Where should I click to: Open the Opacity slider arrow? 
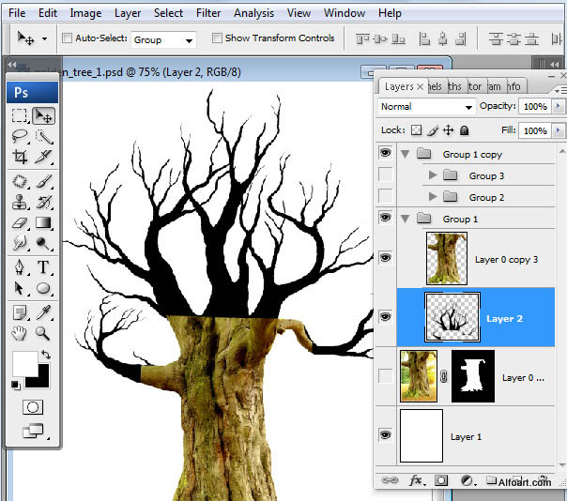click(559, 107)
